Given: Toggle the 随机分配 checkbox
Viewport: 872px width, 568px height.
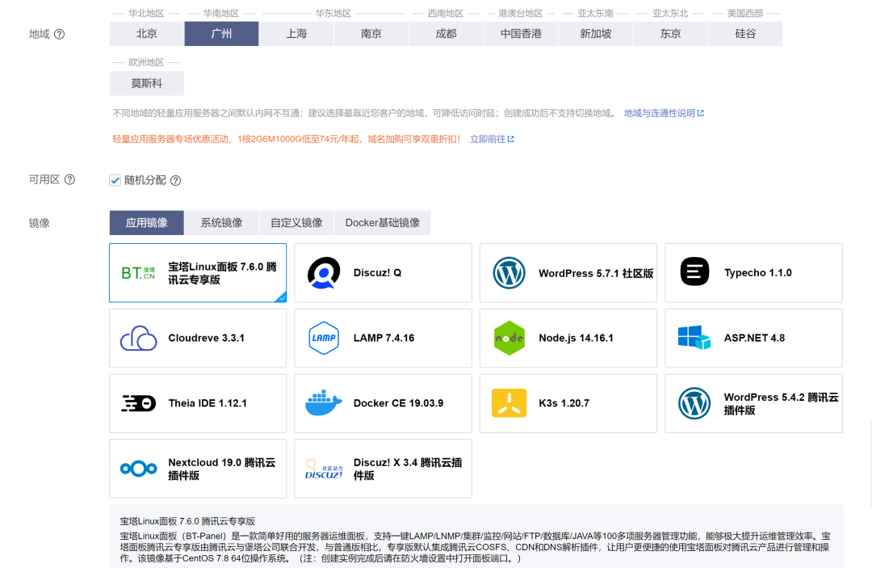Looking at the screenshot, I should [x=115, y=180].
